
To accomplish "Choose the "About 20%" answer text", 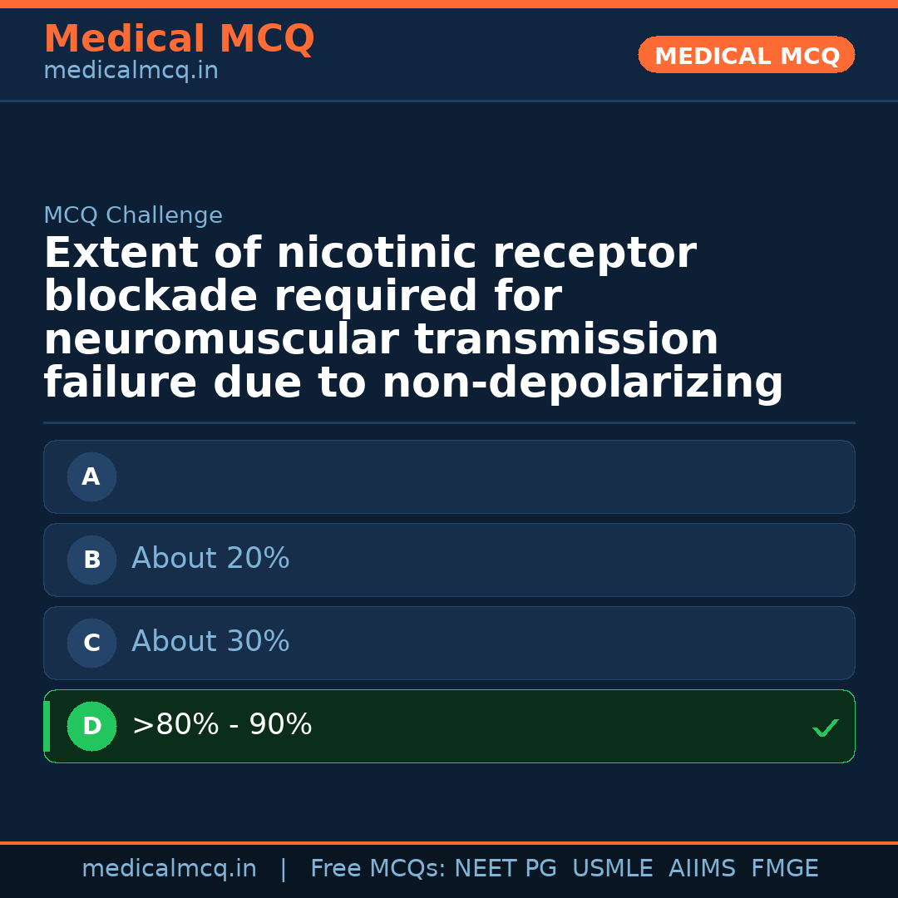I will (210, 559).
